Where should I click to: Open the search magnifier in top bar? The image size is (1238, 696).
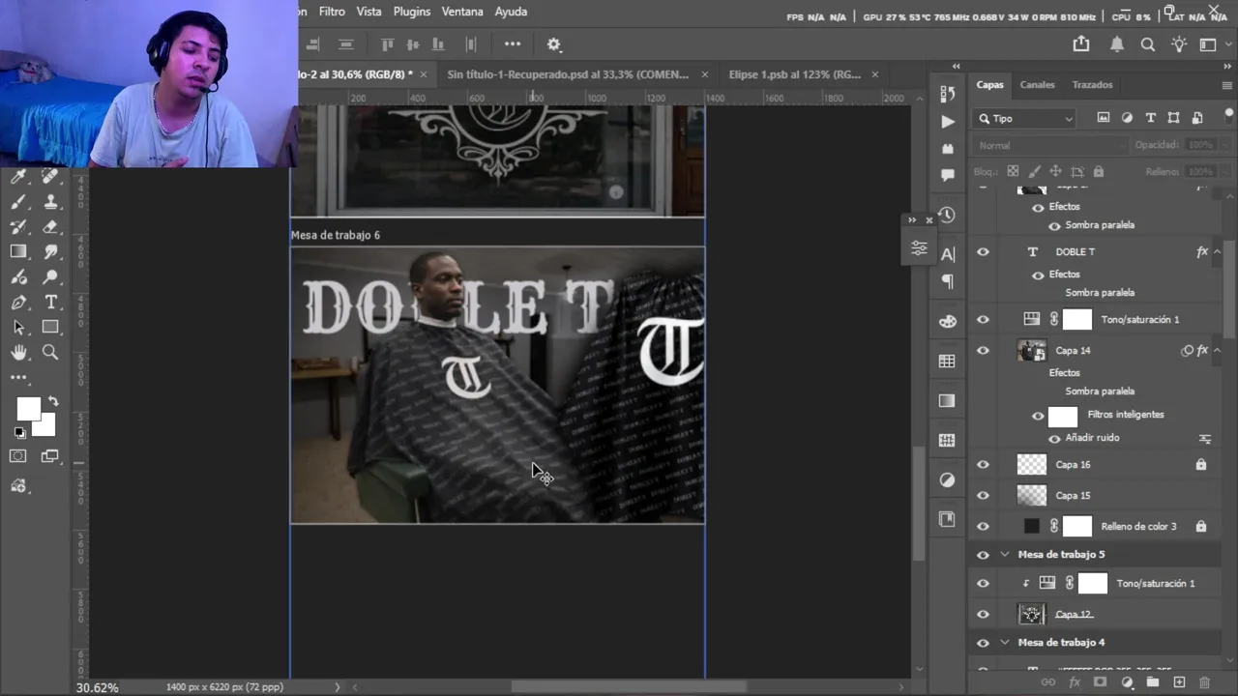click(1147, 44)
